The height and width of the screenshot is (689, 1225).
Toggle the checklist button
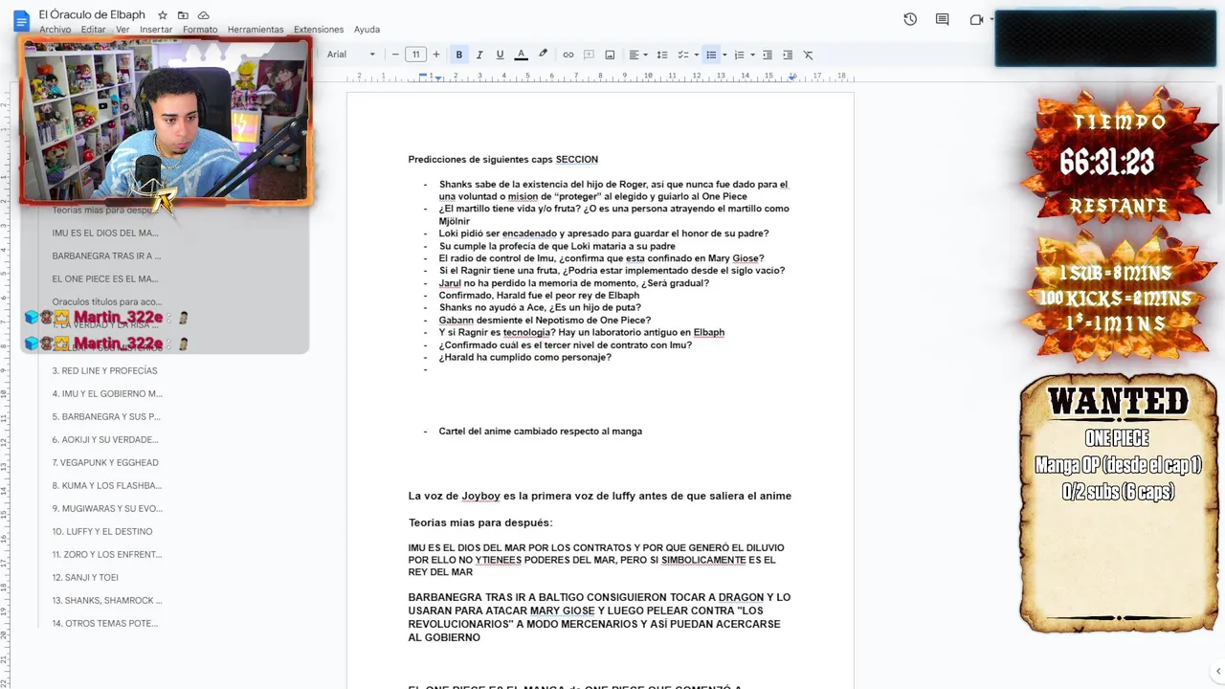[x=682, y=55]
